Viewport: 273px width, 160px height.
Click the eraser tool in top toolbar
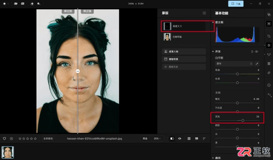coord(32,4)
